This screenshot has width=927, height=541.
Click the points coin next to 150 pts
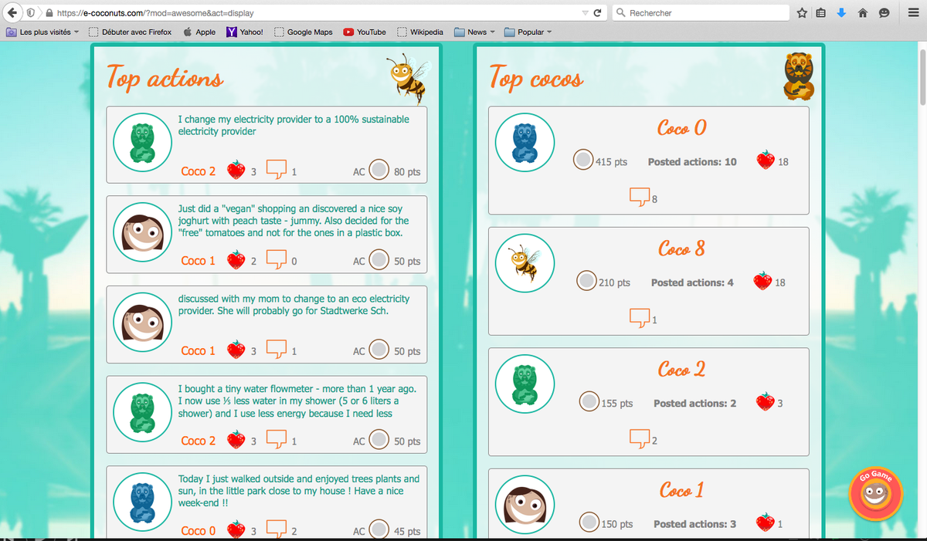pos(590,522)
